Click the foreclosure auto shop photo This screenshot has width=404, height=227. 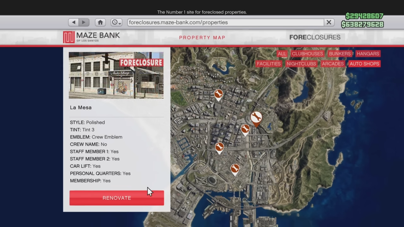[x=116, y=75]
